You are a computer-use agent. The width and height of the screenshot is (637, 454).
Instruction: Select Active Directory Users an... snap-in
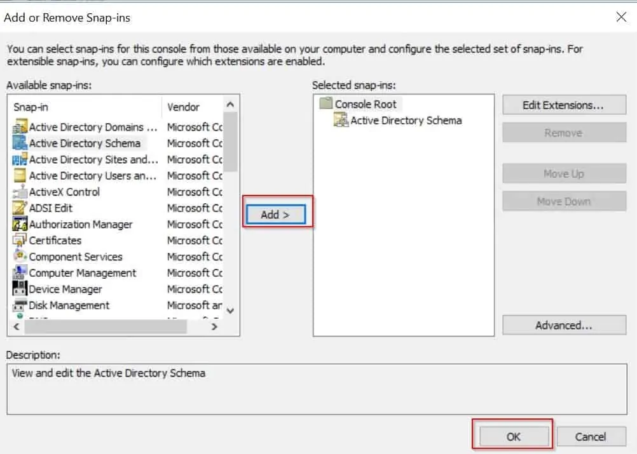click(93, 176)
